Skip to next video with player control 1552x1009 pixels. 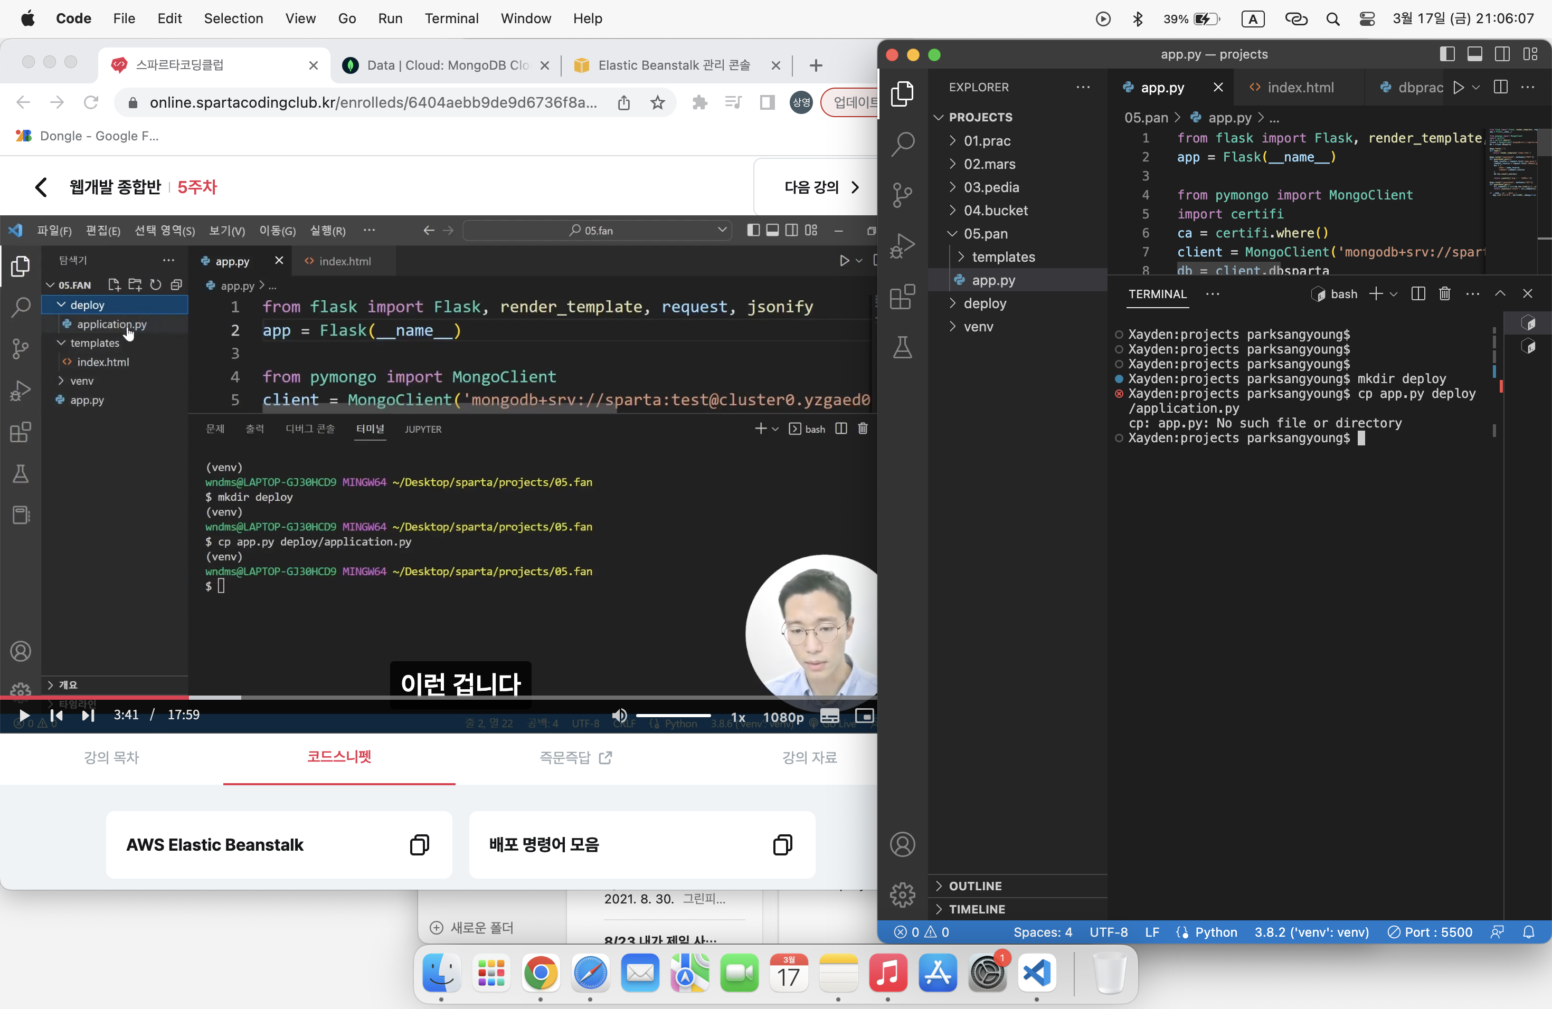[x=88, y=716]
